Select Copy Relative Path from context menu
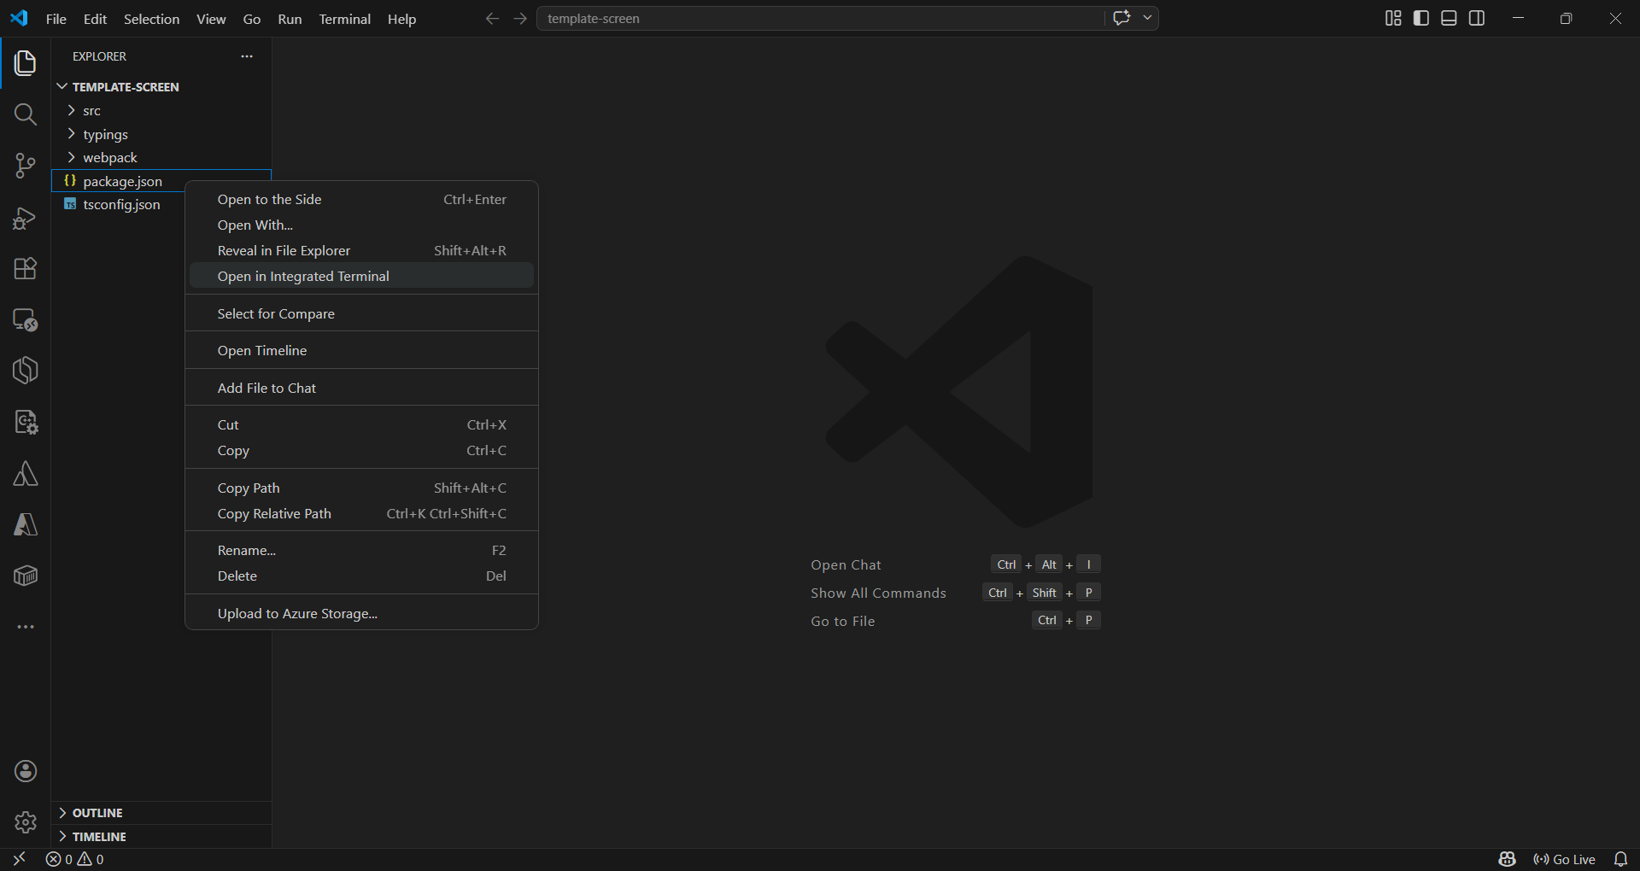1640x871 pixels. point(361,513)
